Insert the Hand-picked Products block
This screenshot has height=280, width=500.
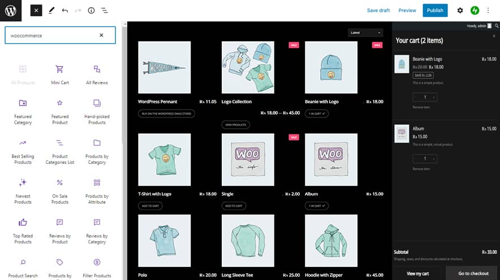(97, 112)
